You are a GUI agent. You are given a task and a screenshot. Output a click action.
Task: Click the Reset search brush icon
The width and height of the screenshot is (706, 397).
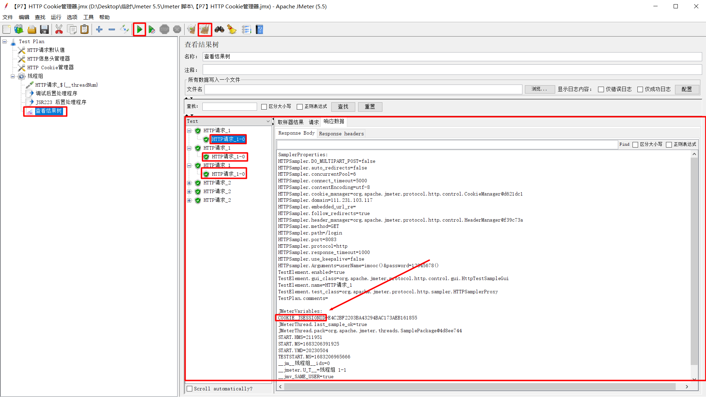click(232, 30)
